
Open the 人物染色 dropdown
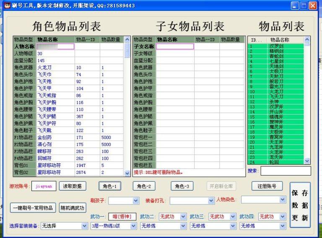click(x=283, y=200)
